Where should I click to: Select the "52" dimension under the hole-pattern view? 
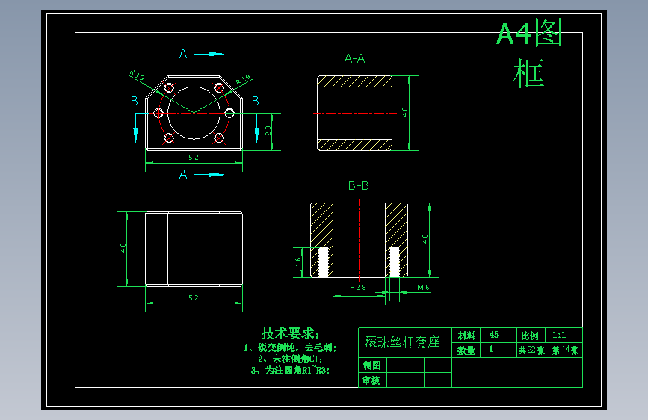pos(194,158)
